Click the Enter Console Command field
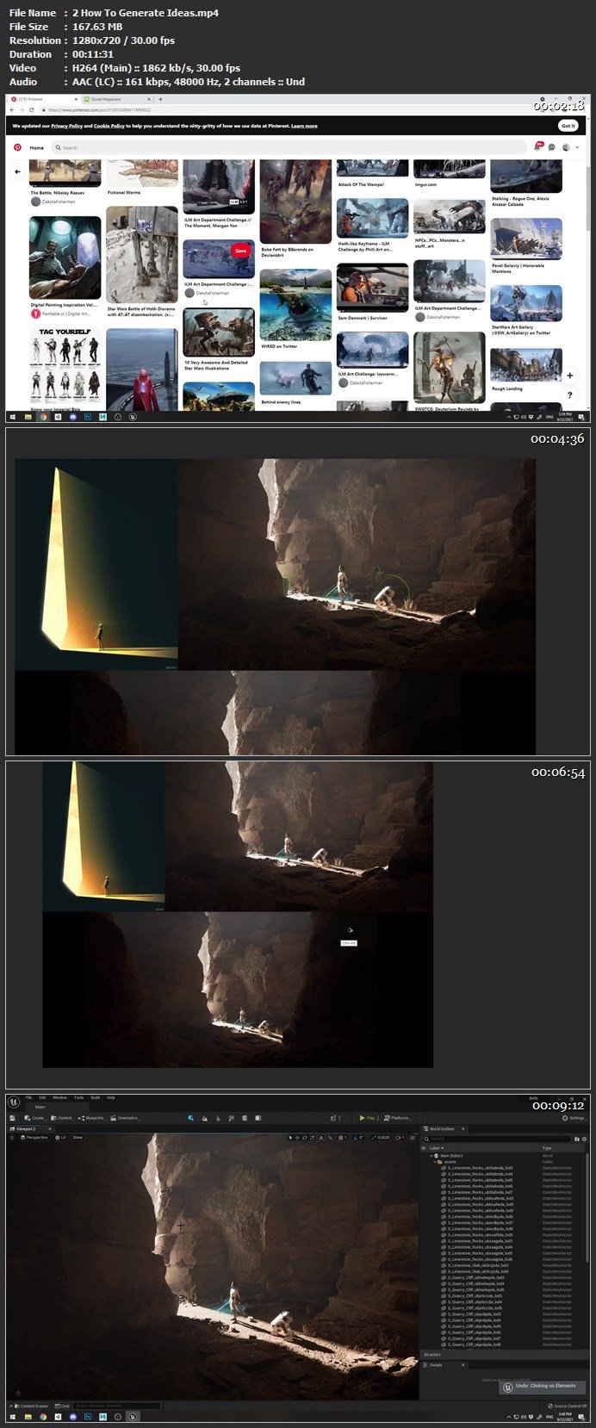The width and height of the screenshot is (596, 1428). [x=116, y=1406]
